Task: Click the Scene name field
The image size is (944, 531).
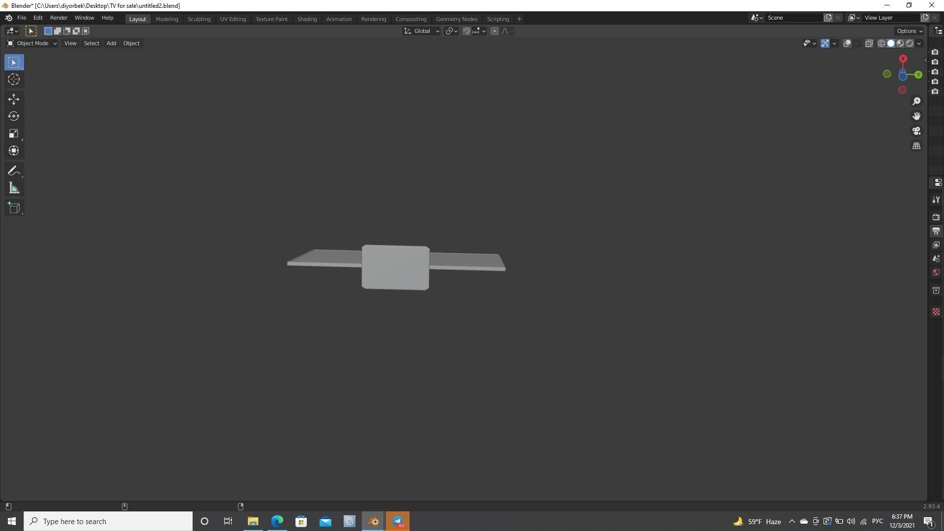Action: (794, 18)
